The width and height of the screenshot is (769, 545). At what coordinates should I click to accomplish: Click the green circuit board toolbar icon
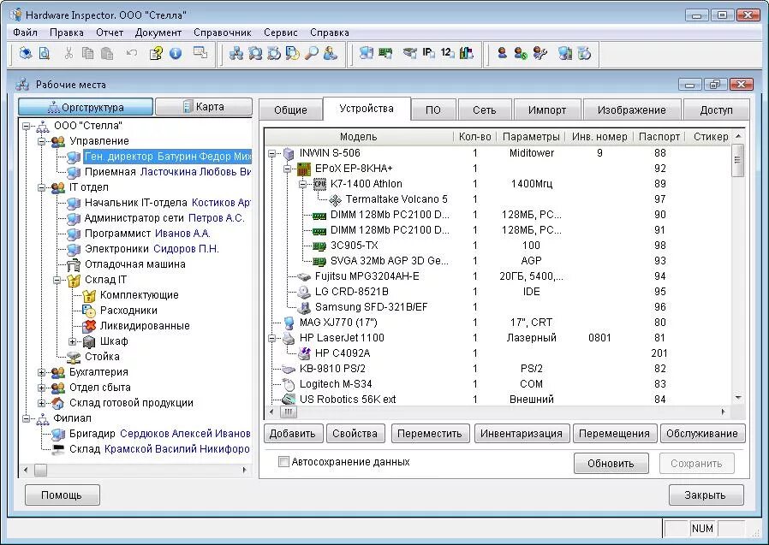tap(385, 53)
